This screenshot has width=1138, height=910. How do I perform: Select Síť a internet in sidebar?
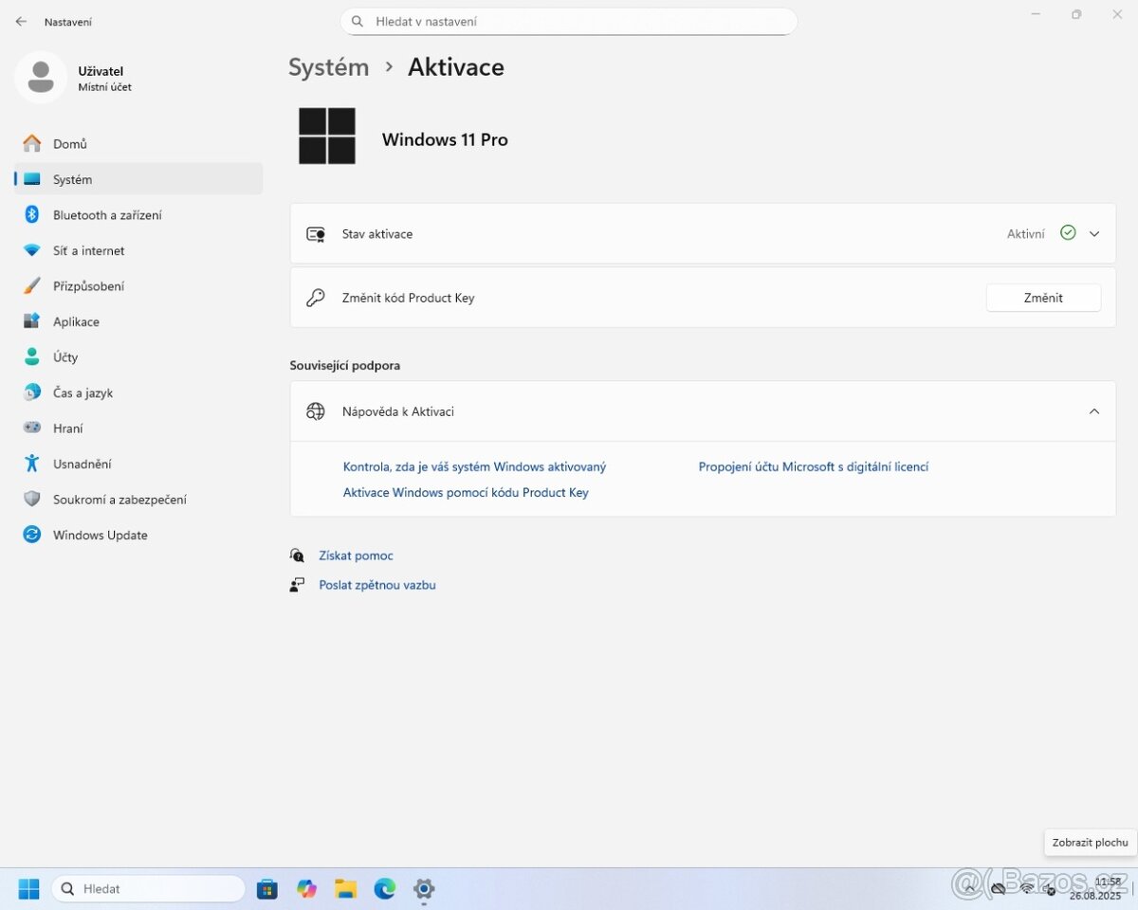coord(88,251)
